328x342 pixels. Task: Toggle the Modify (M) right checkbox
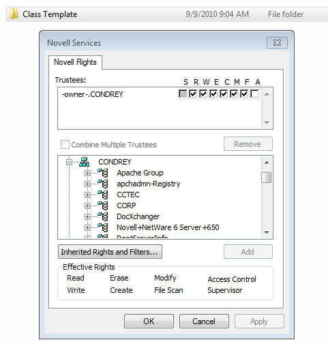234,94
